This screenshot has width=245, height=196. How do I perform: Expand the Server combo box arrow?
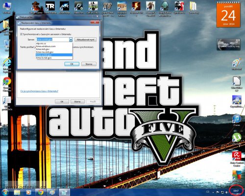tap(71, 40)
